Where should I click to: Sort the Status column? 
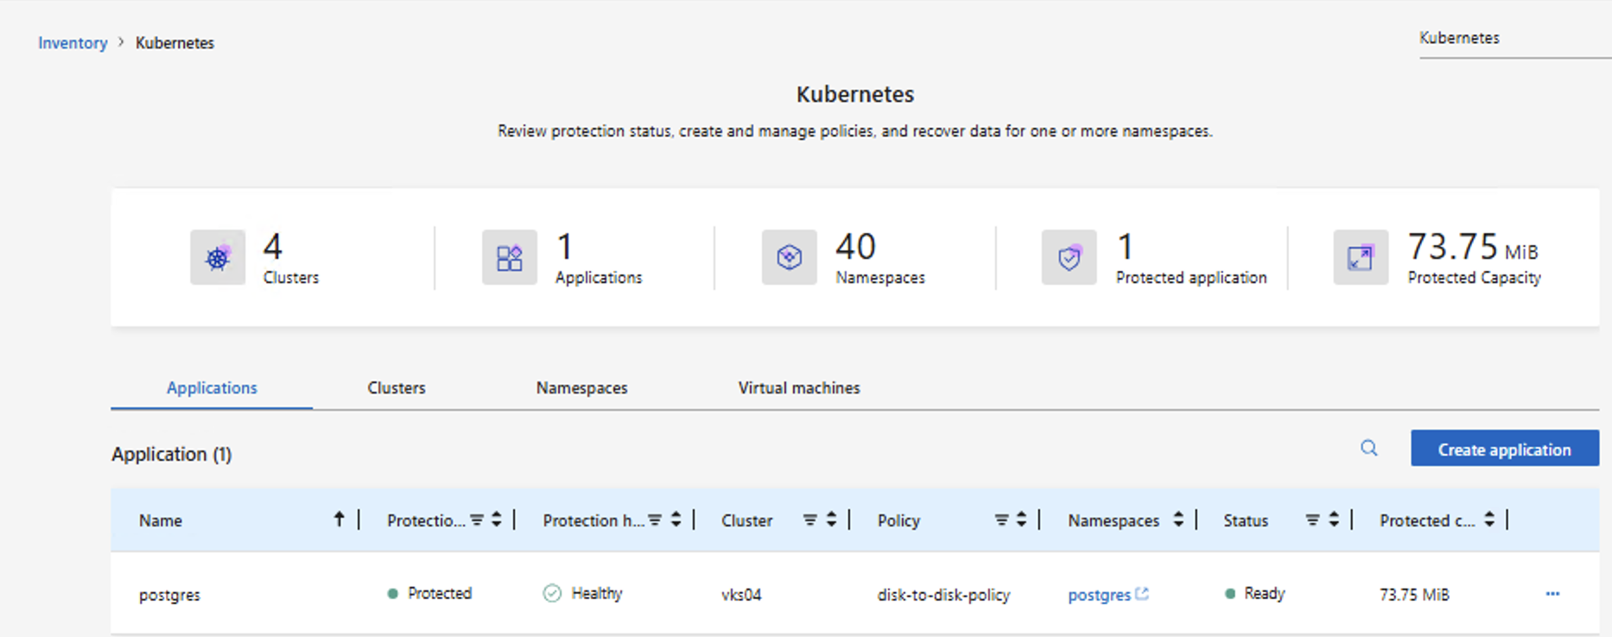1334,520
